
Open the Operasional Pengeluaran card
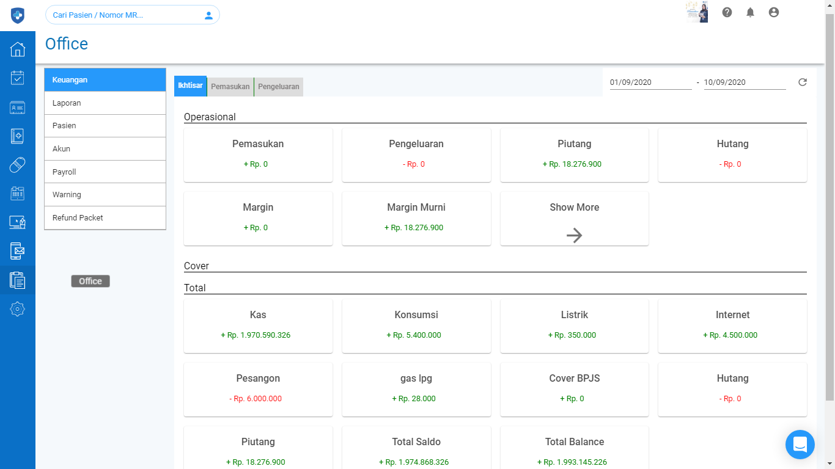[416, 155]
